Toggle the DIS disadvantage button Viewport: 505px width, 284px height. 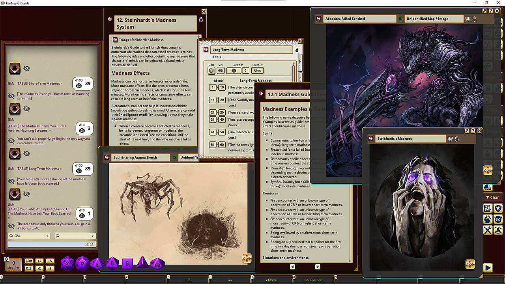[29, 269]
